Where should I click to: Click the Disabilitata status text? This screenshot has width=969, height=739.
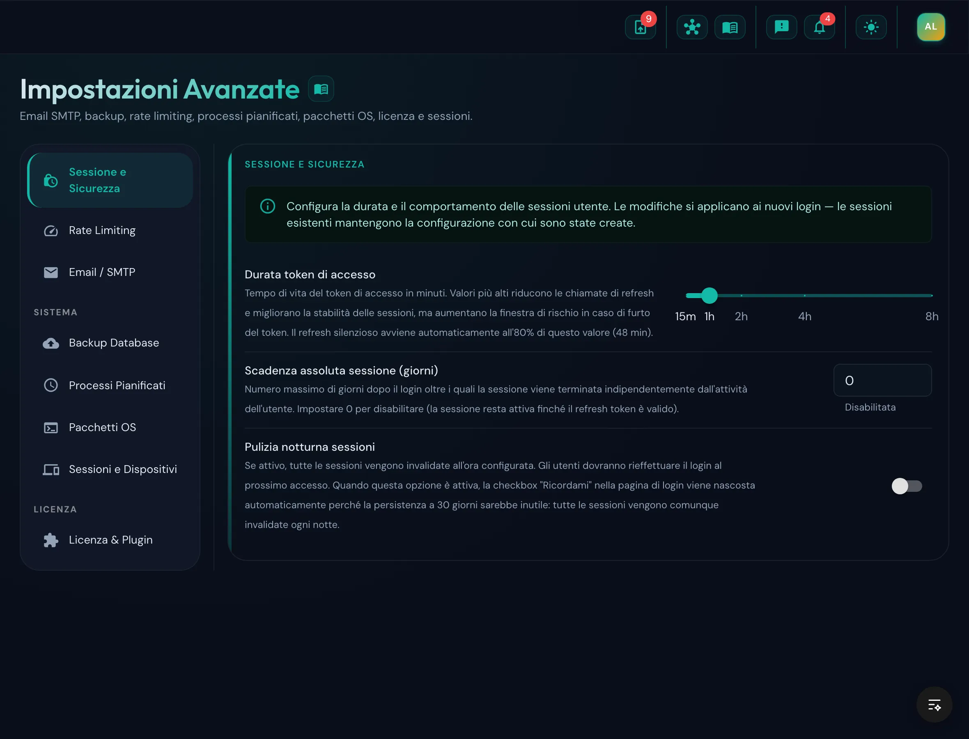870,407
